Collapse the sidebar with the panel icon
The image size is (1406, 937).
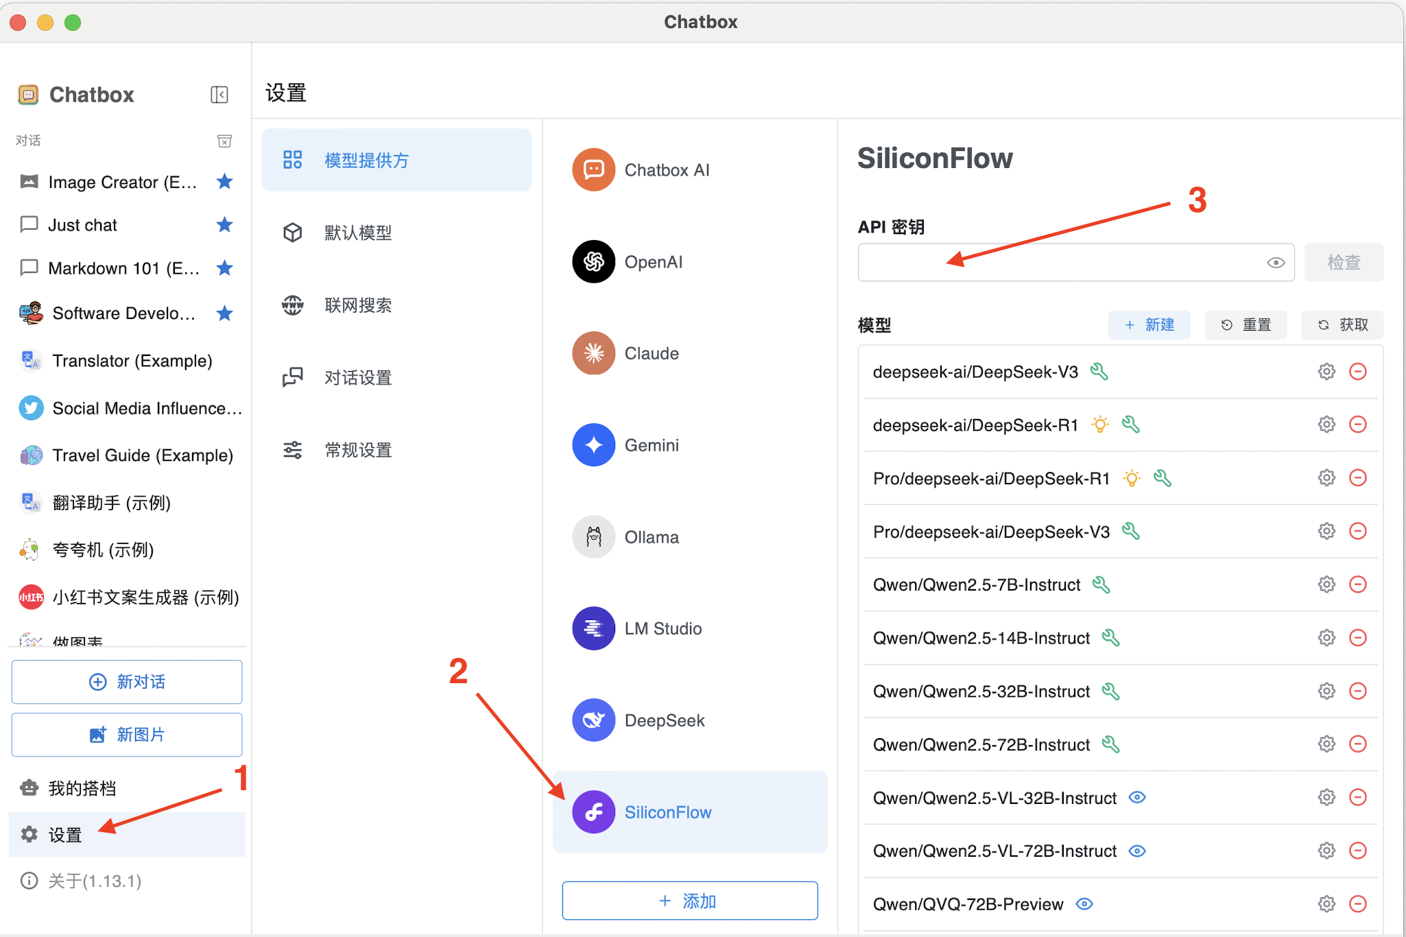[219, 95]
